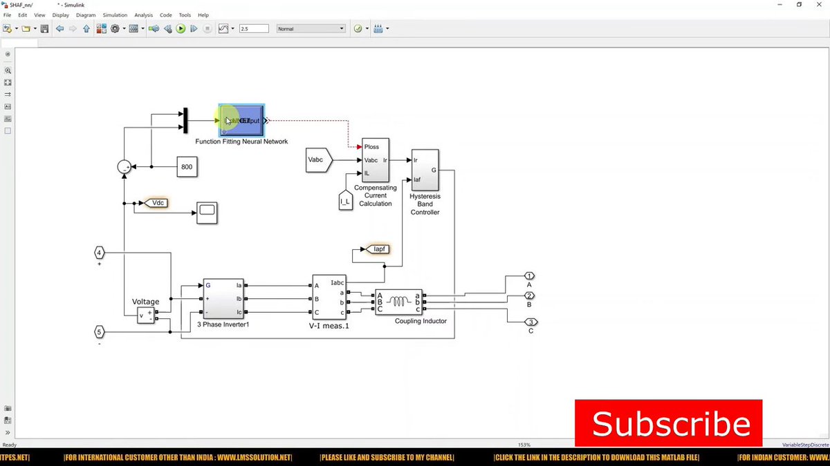Click the Step Back simulation icon

pos(167,28)
